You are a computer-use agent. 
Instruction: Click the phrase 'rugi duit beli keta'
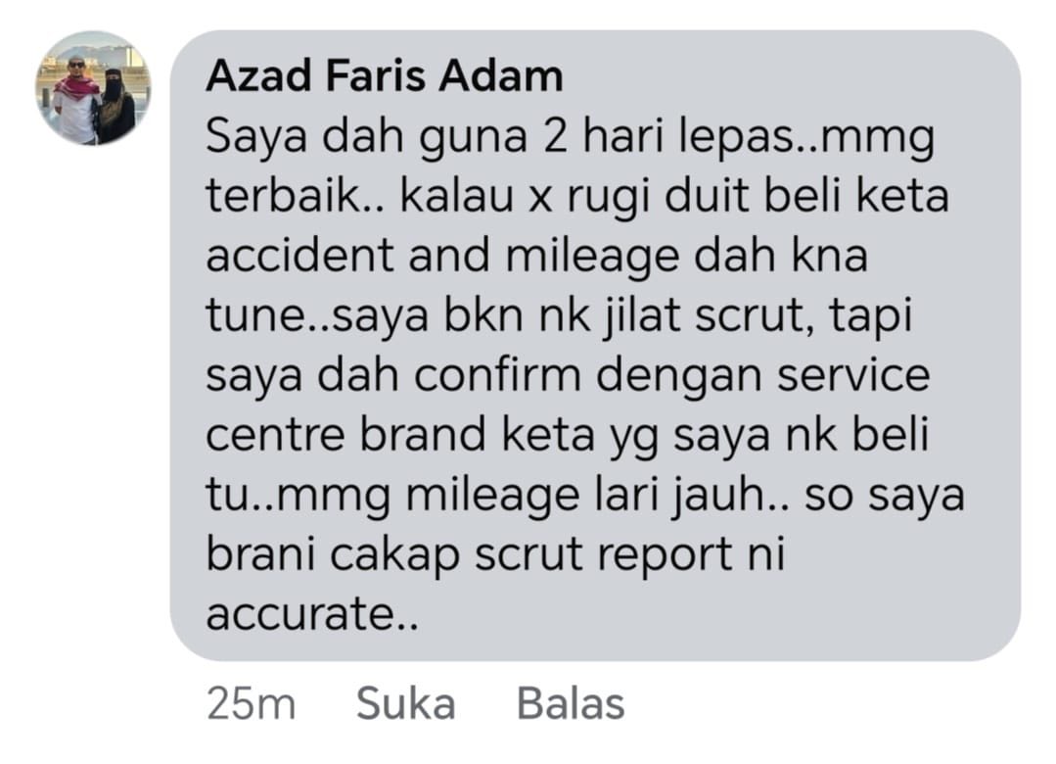[x=758, y=196]
